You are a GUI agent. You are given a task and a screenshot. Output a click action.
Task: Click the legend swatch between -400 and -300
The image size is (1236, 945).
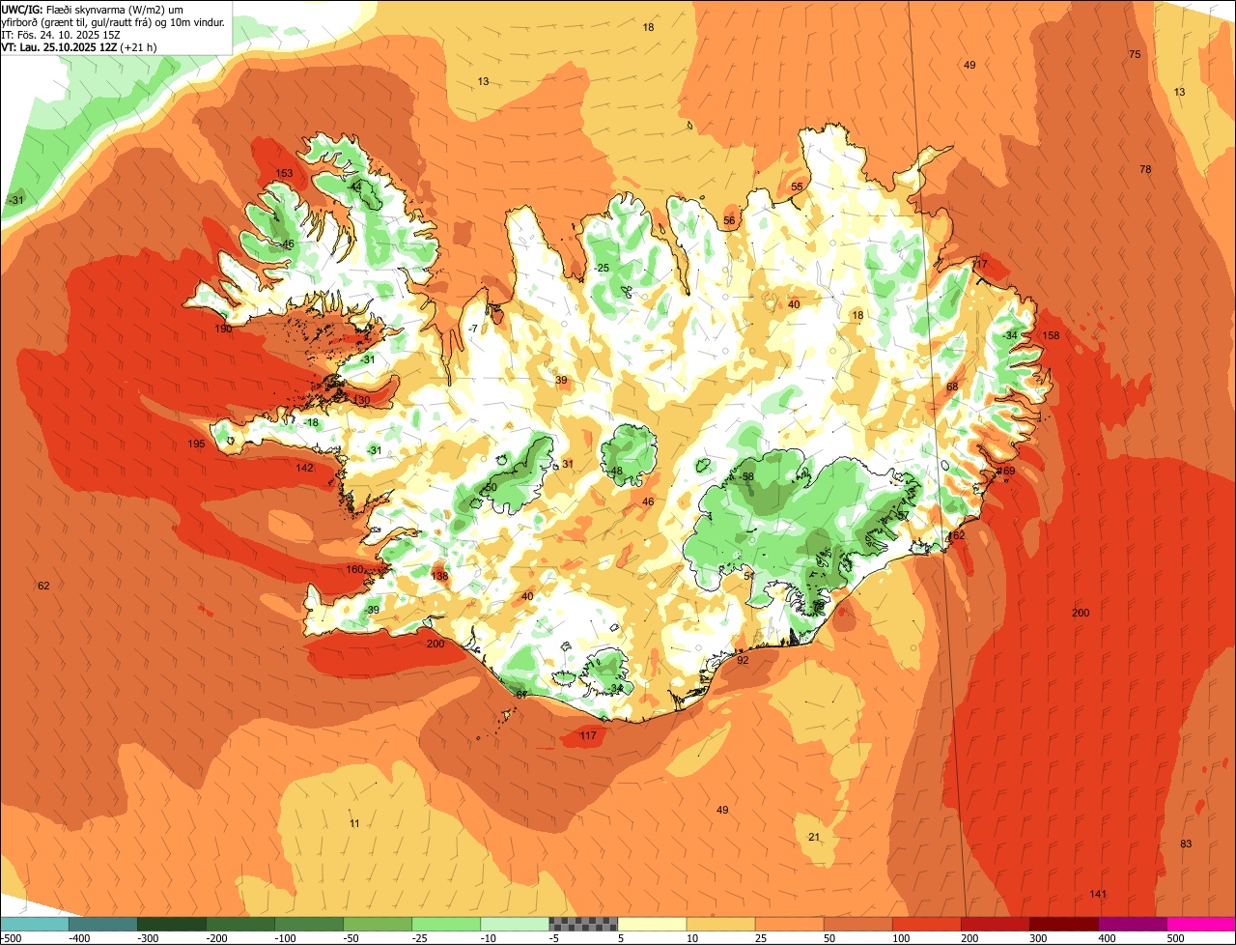[x=103, y=924]
